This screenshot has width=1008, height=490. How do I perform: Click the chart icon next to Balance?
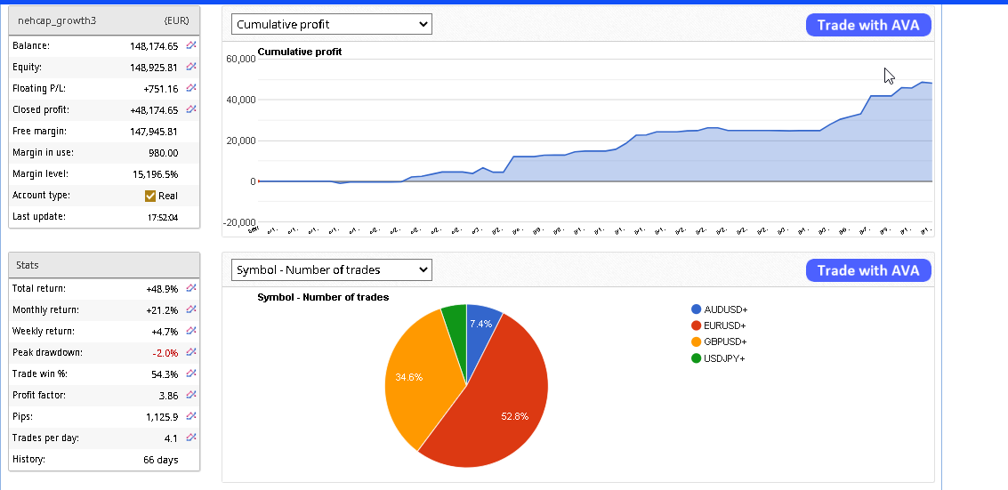[190, 45]
